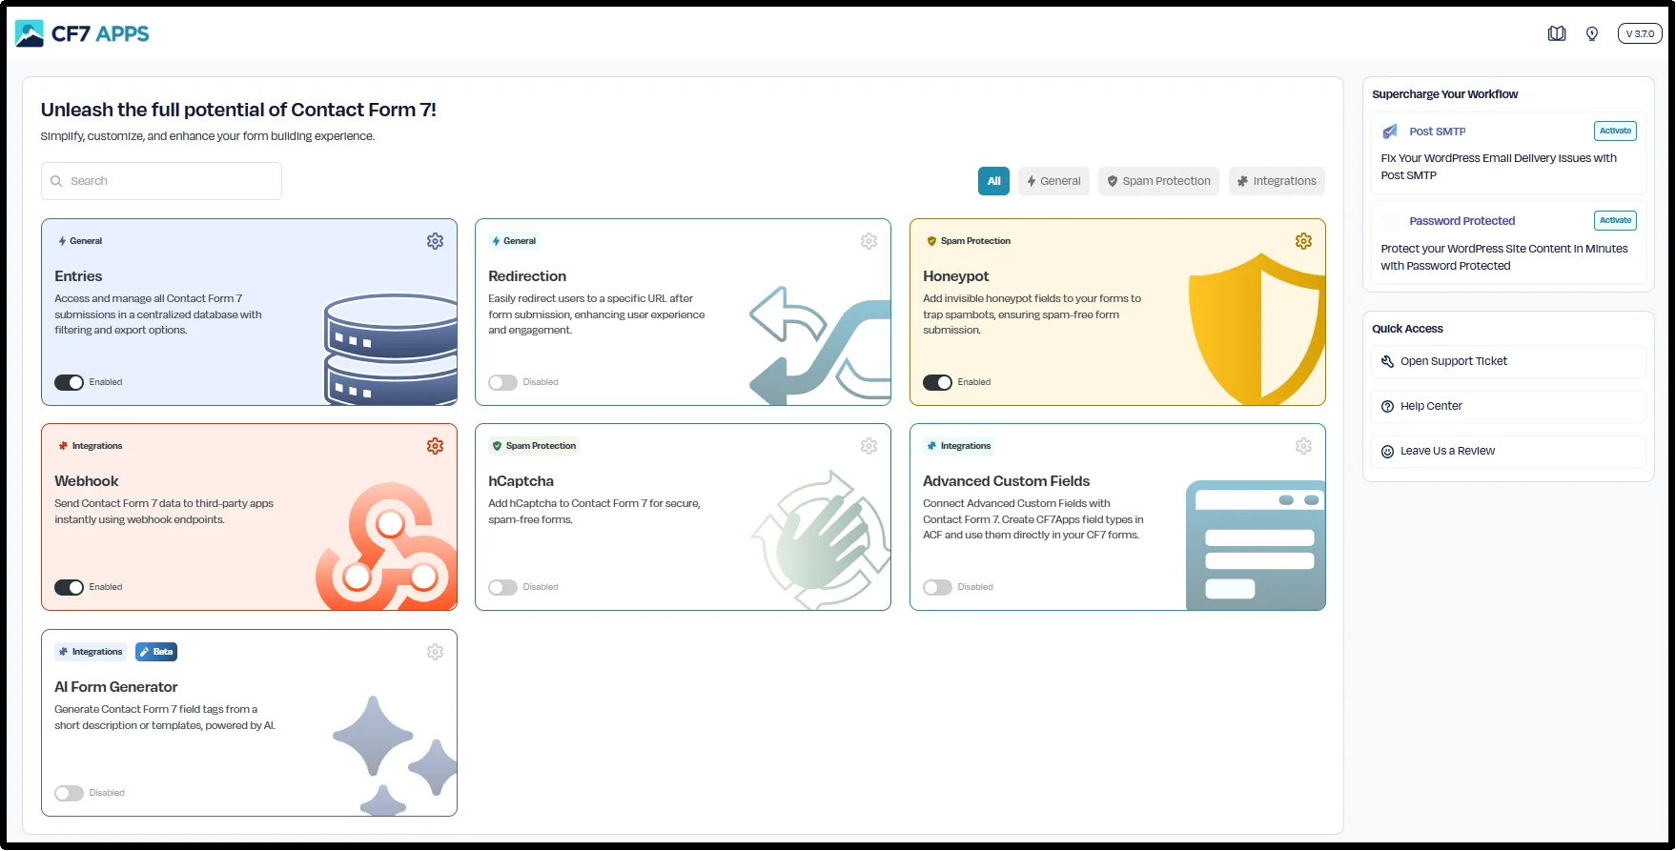Filter apps by Integrations
The image size is (1676, 851).
click(1277, 181)
